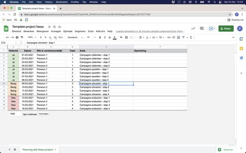
Task: Insert a chart
Action: [x=178, y=38]
